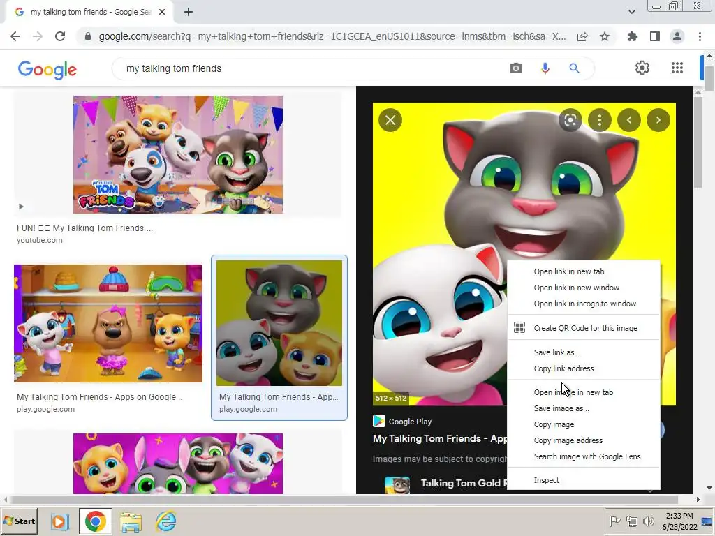This screenshot has height=536, width=715.
Task: Click the show desktop monitor icon
Action: point(707,521)
